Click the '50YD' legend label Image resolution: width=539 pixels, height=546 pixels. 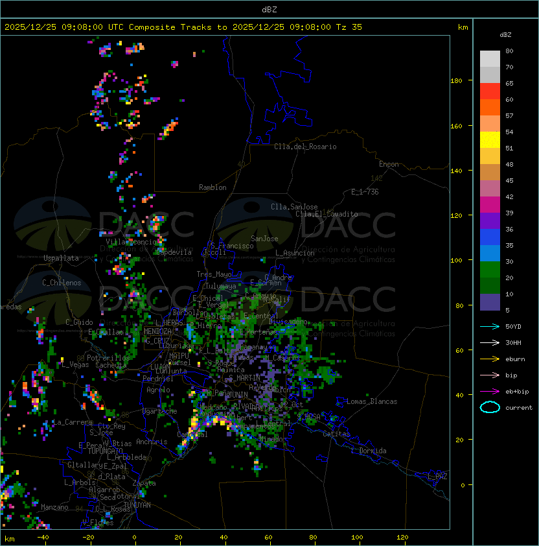click(513, 327)
